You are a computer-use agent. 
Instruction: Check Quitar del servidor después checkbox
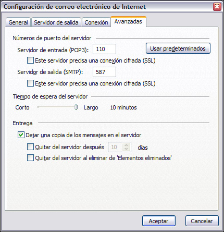(x=30, y=147)
